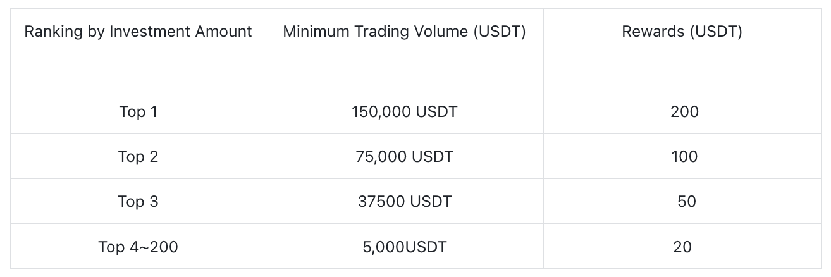831x277 pixels.
Task: Click the 'Ranking by Investment Amount' header
Action: (x=138, y=32)
